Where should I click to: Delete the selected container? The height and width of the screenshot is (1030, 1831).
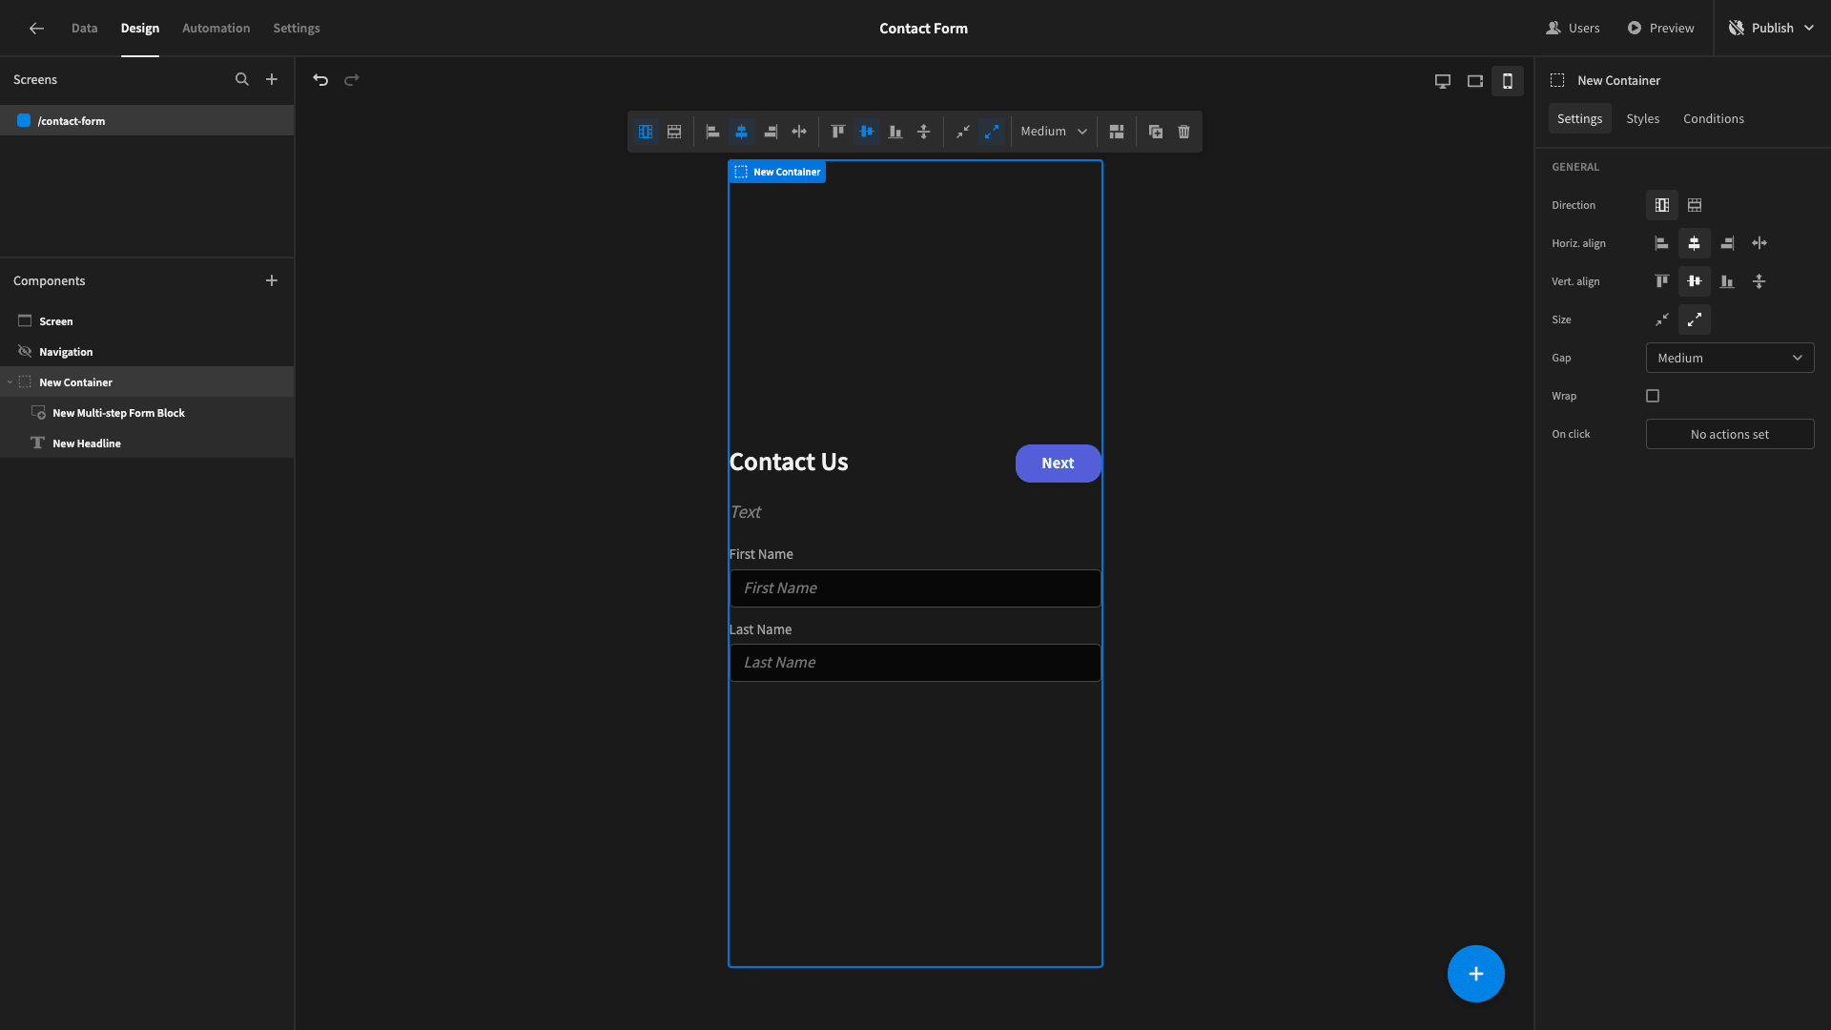[x=1184, y=132]
